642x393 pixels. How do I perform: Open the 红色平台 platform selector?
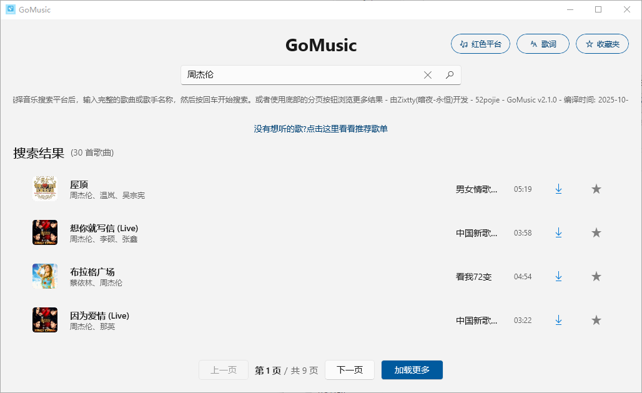click(480, 43)
